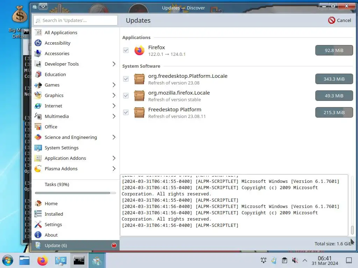
Task: Click the Plasma Addons moon icon
Action: coord(38,169)
